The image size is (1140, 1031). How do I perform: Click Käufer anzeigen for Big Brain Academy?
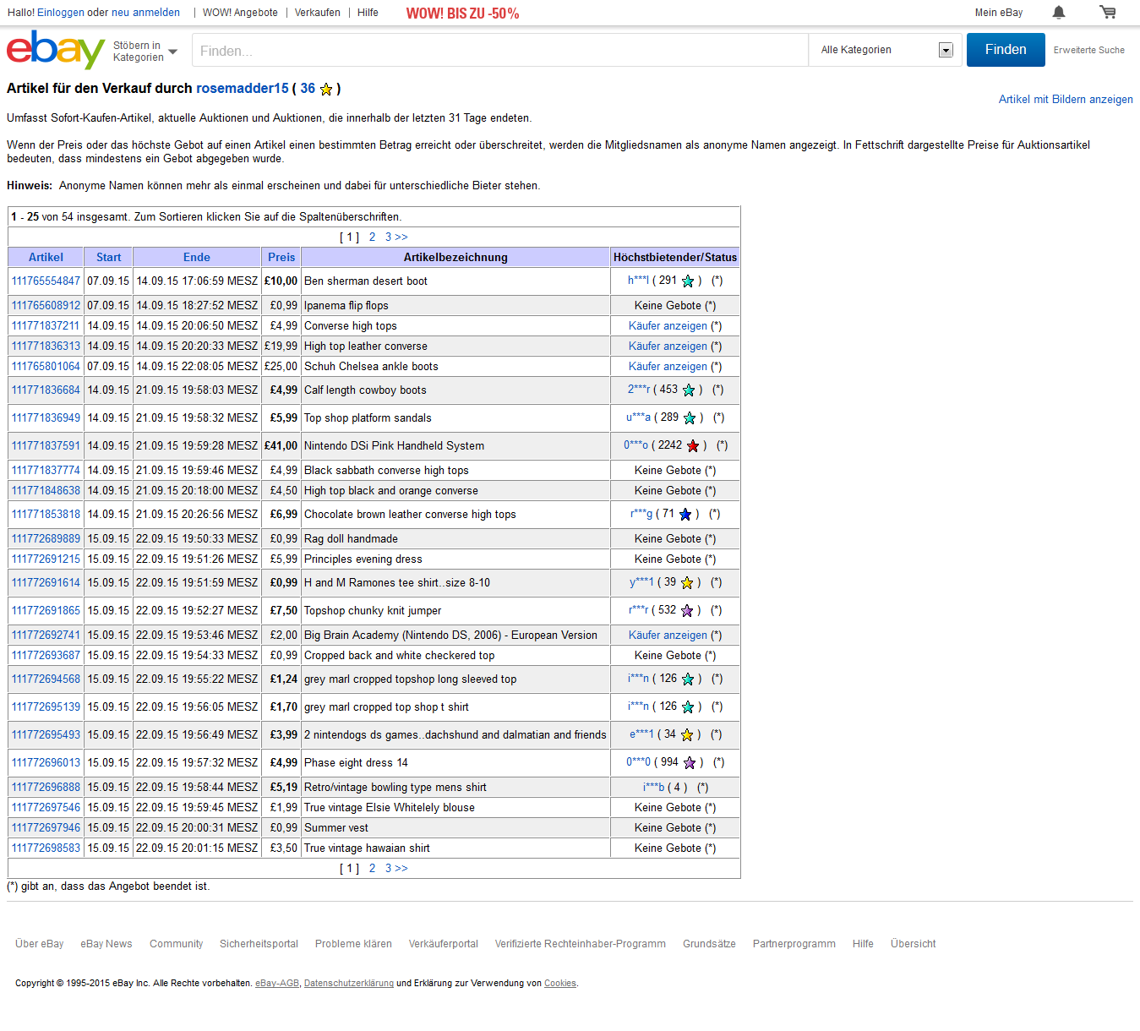click(x=668, y=635)
